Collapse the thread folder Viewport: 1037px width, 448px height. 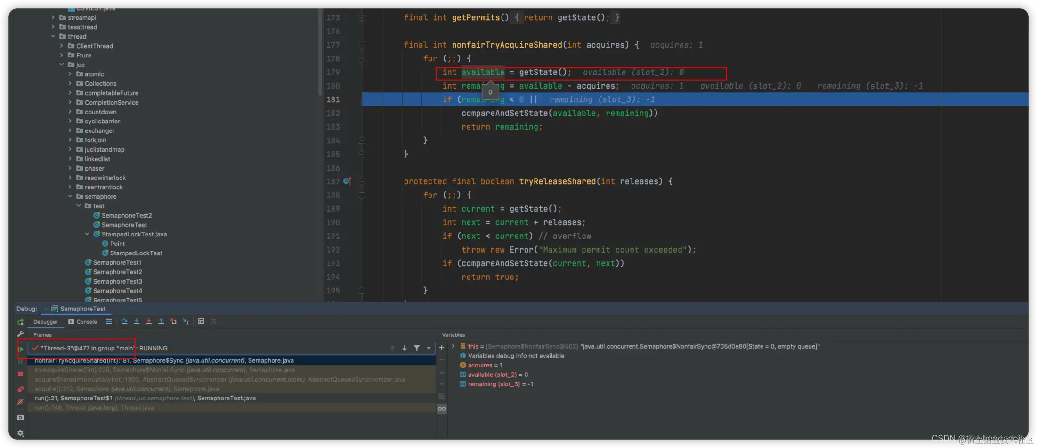(53, 37)
